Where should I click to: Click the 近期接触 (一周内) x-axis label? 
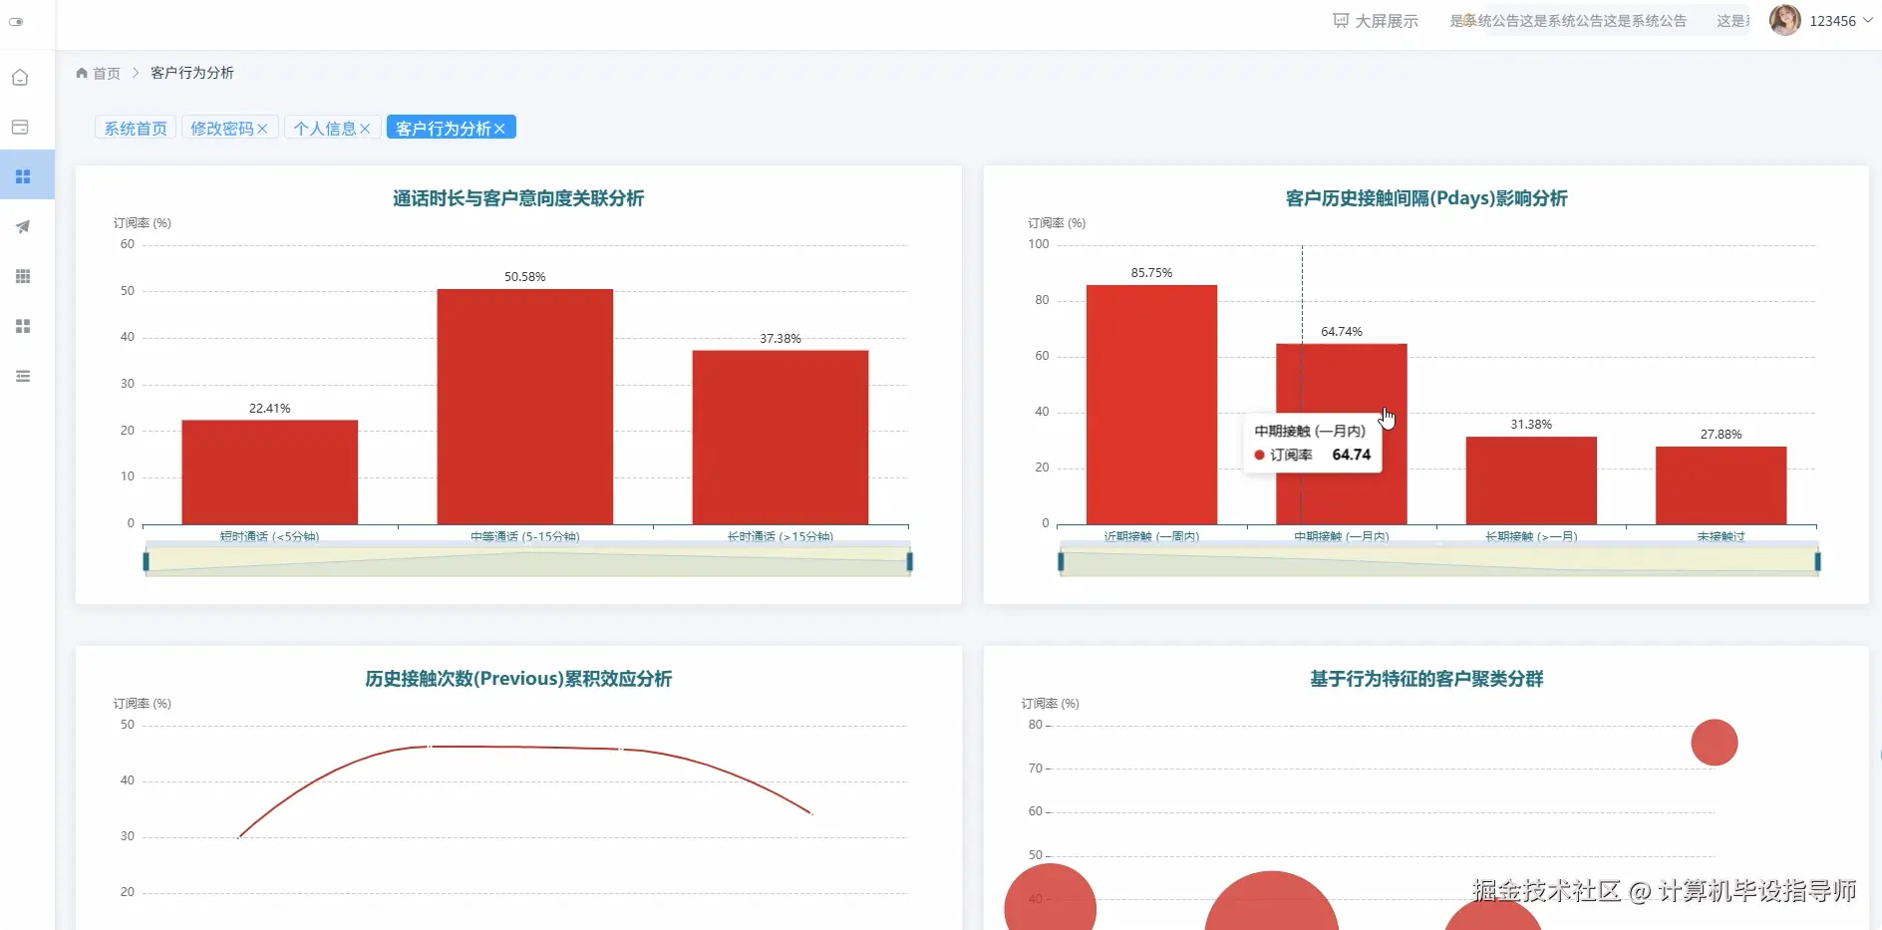[1151, 536]
